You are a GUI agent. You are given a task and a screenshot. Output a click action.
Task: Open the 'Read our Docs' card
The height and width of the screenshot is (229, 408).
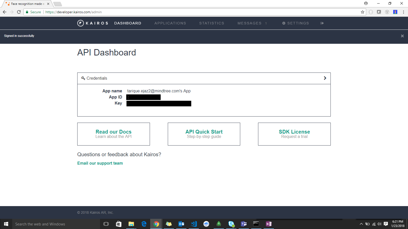[x=113, y=134]
